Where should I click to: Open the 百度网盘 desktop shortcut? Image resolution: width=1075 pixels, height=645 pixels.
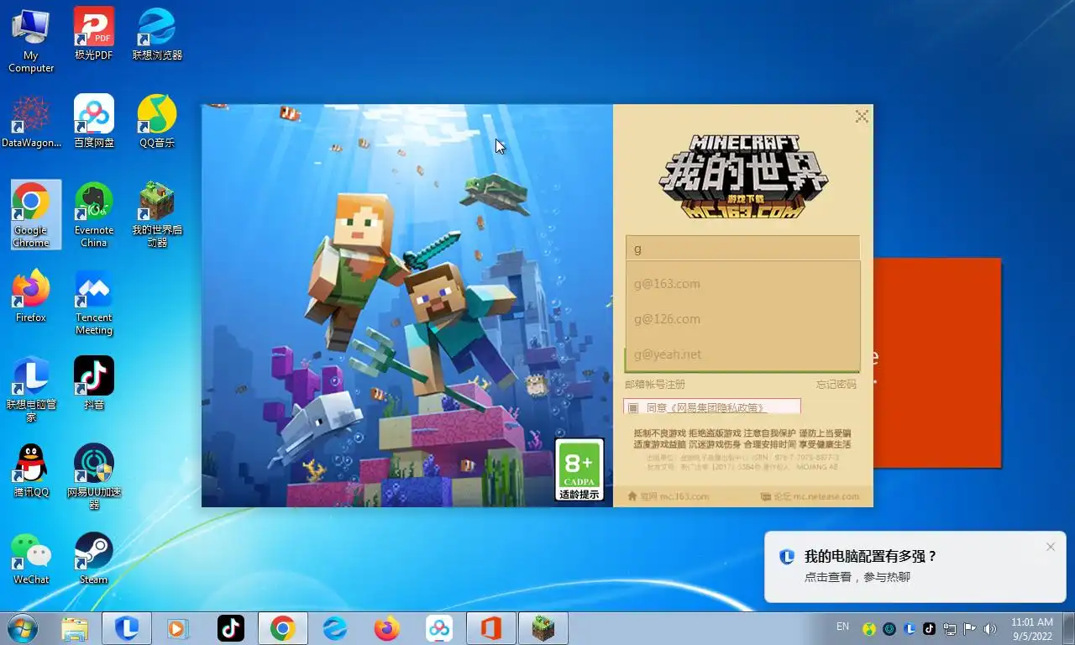tap(94, 121)
